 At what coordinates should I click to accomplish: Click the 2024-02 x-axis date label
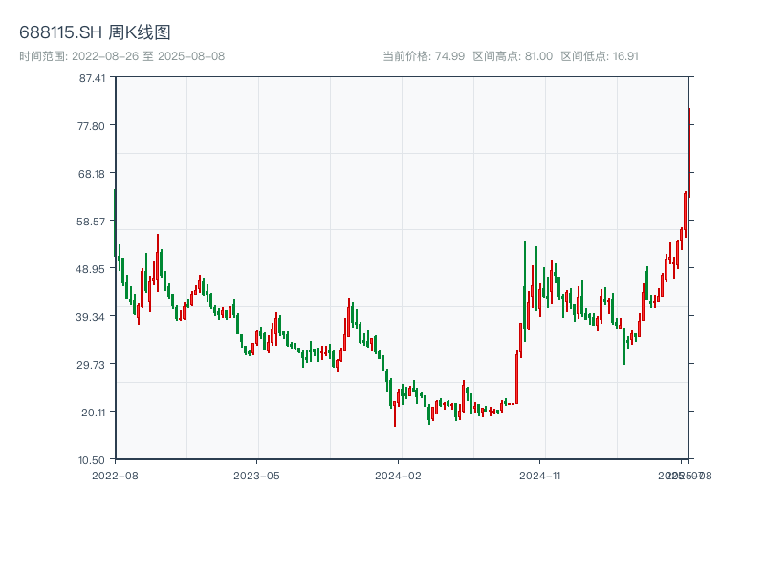[x=398, y=475]
